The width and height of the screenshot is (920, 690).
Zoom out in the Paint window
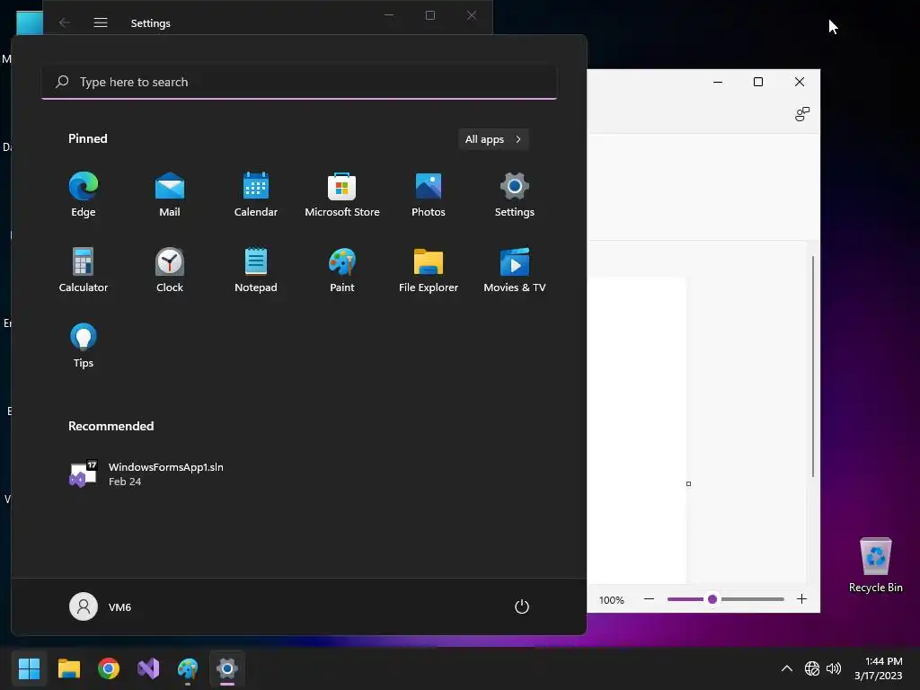click(649, 599)
